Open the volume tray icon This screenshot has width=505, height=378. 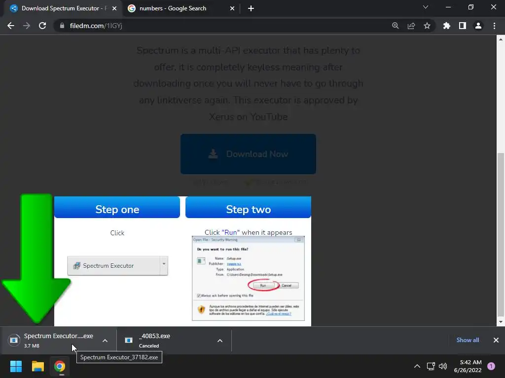[443, 366]
